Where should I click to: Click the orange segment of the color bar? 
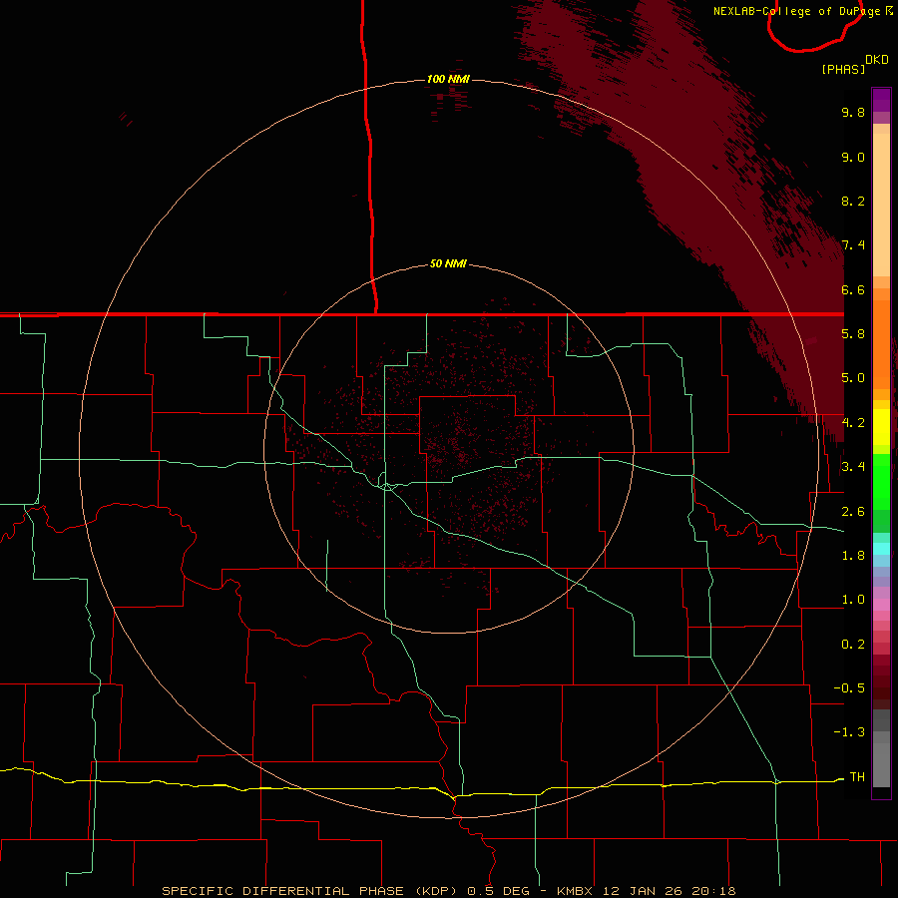pyautogui.click(x=881, y=343)
